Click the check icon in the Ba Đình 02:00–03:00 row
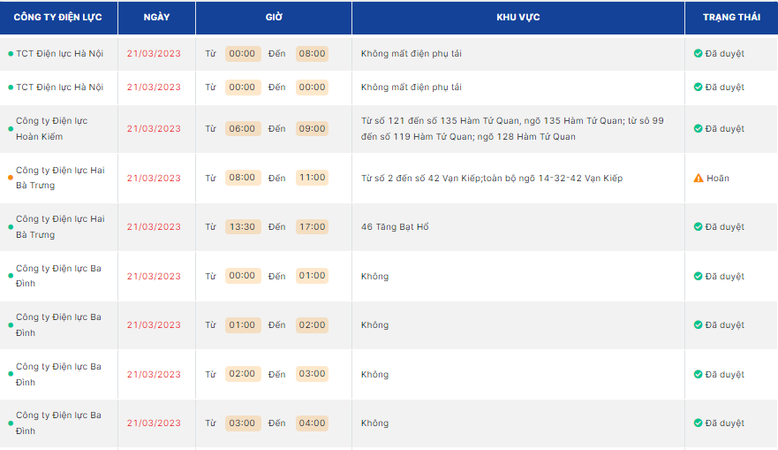 698,375
